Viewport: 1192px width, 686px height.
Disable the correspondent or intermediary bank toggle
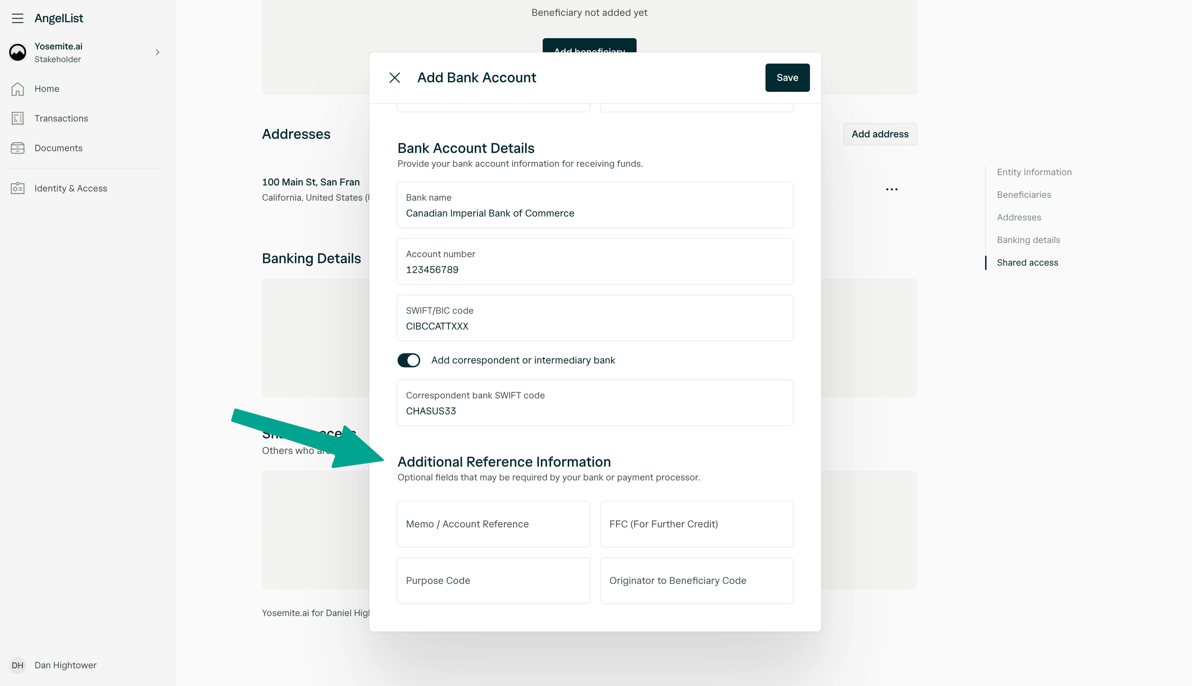[409, 360]
